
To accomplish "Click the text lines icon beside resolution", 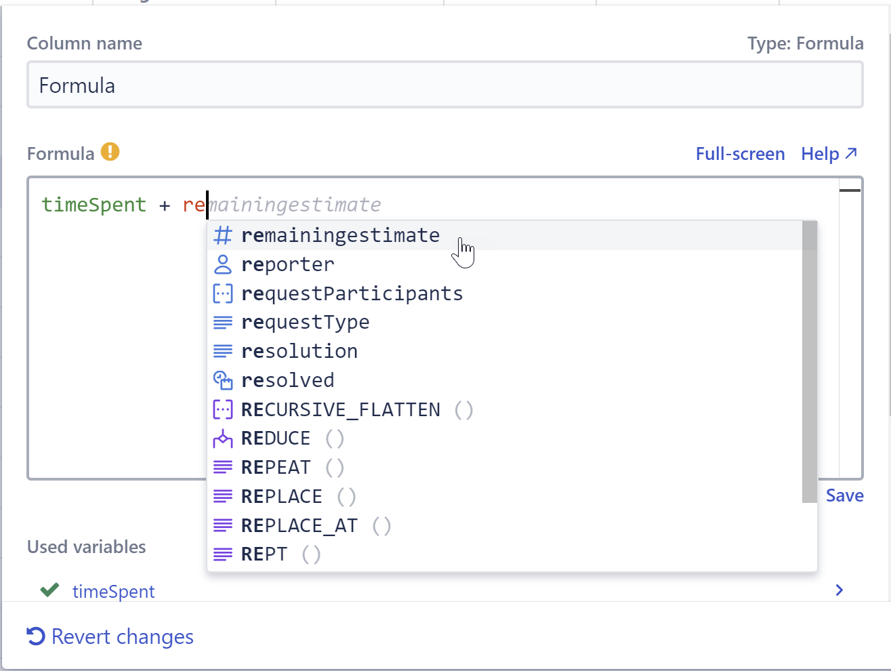I will pyautogui.click(x=223, y=351).
